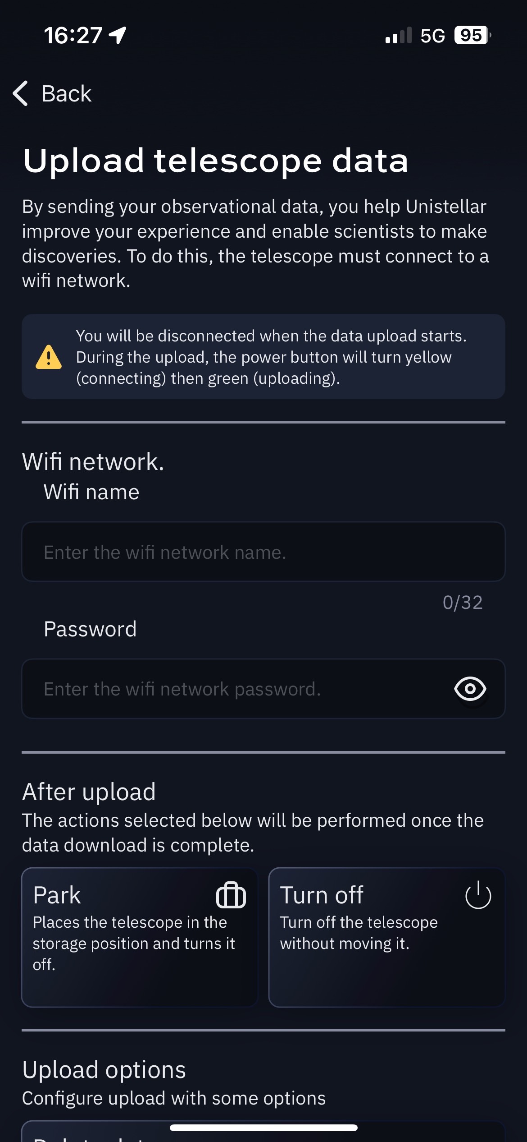The width and height of the screenshot is (527, 1142).
Task: Tap the cellular signal bars icon
Action: [399, 35]
